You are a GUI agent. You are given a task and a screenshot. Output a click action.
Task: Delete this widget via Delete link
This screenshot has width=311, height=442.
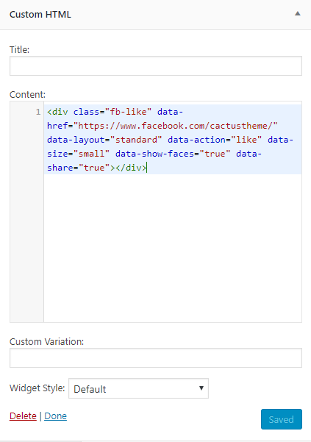point(23,416)
